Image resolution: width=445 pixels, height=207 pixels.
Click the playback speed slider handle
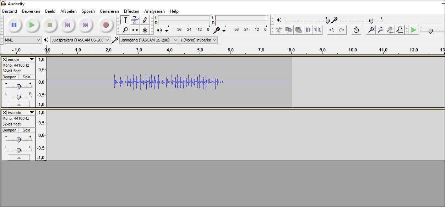point(430,31)
